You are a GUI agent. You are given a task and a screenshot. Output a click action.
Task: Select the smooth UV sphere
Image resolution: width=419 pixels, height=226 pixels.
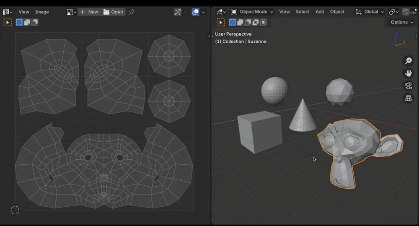275,91
